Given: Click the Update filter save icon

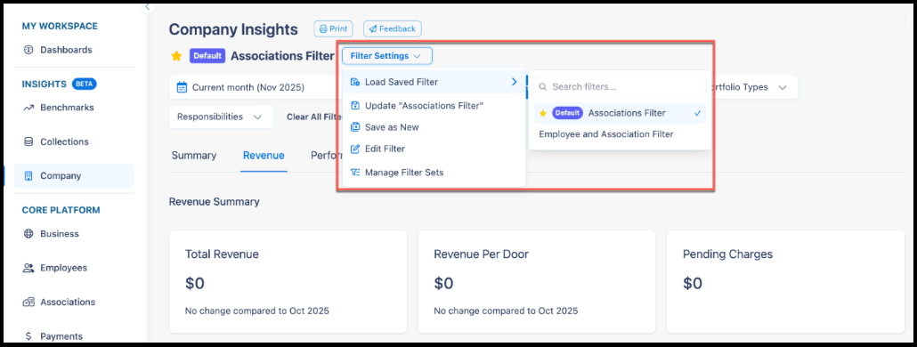Looking at the screenshot, I should 355,106.
